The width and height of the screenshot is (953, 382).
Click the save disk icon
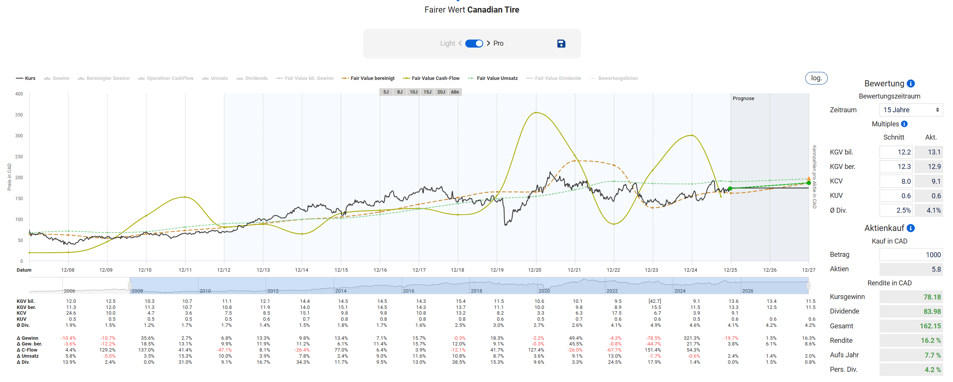pos(561,44)
